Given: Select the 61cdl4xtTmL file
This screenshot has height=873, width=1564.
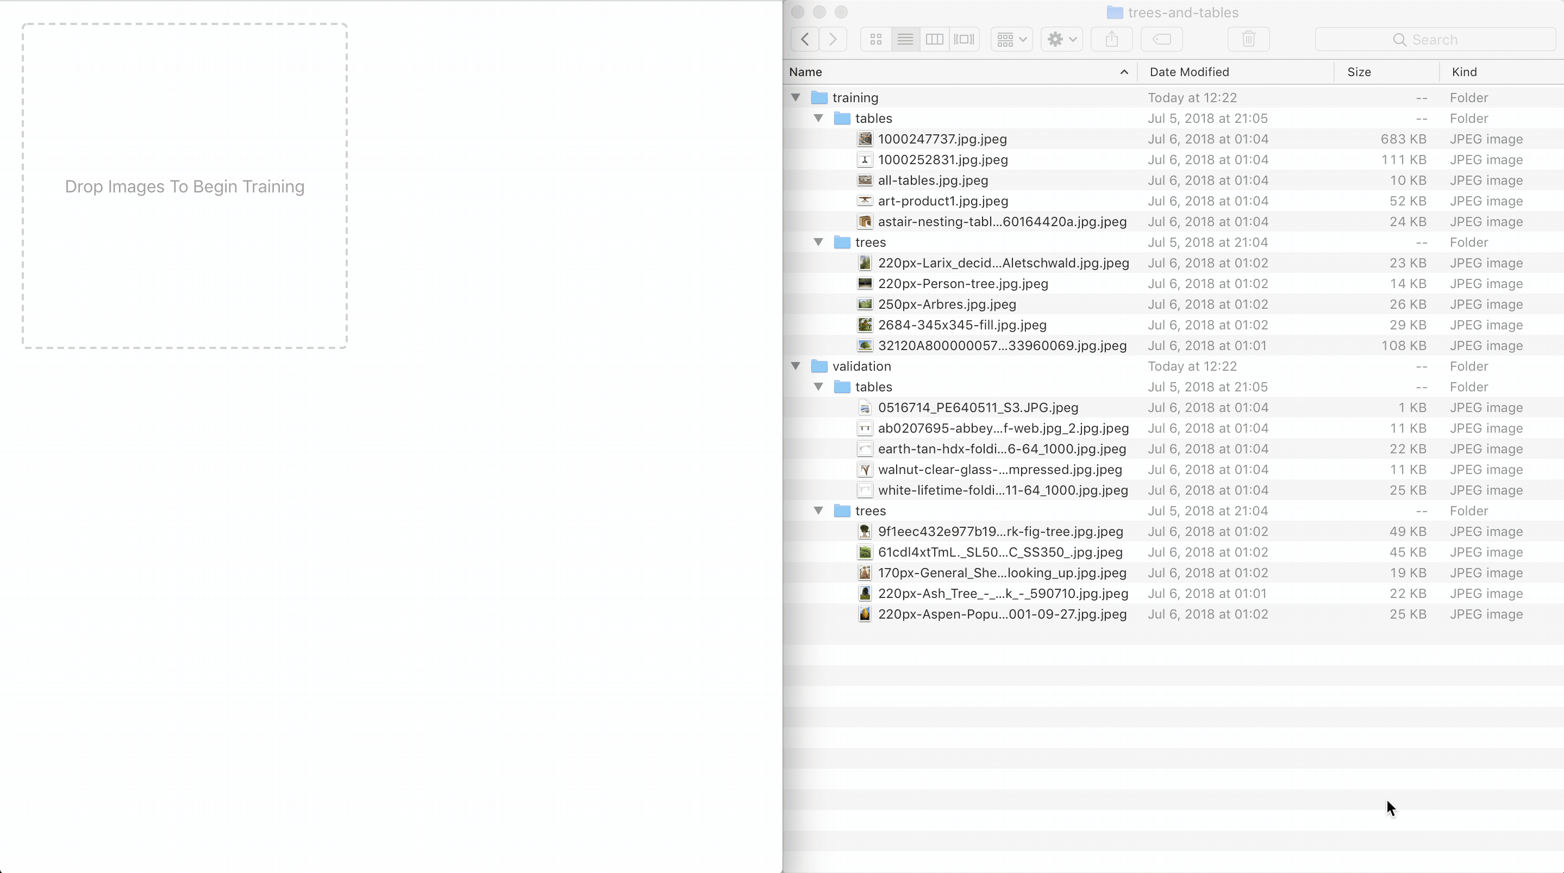Looking at the screenshot, I should point(1000,552).
